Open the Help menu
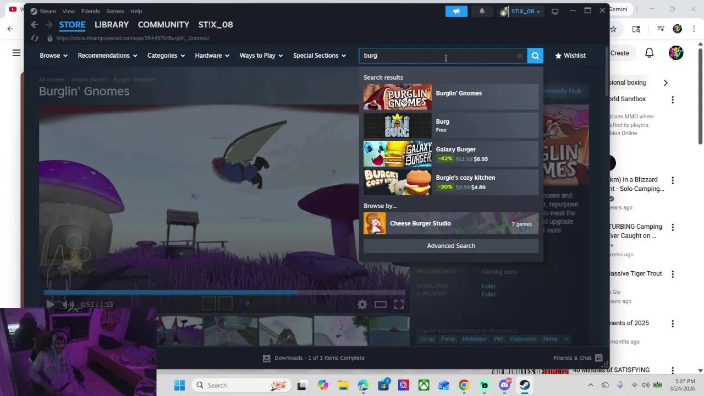This screenshot has height=396, width=704. [x=136, y=11]
